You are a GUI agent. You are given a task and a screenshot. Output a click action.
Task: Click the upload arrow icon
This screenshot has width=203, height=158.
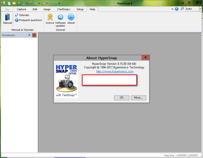pos(24,3)
